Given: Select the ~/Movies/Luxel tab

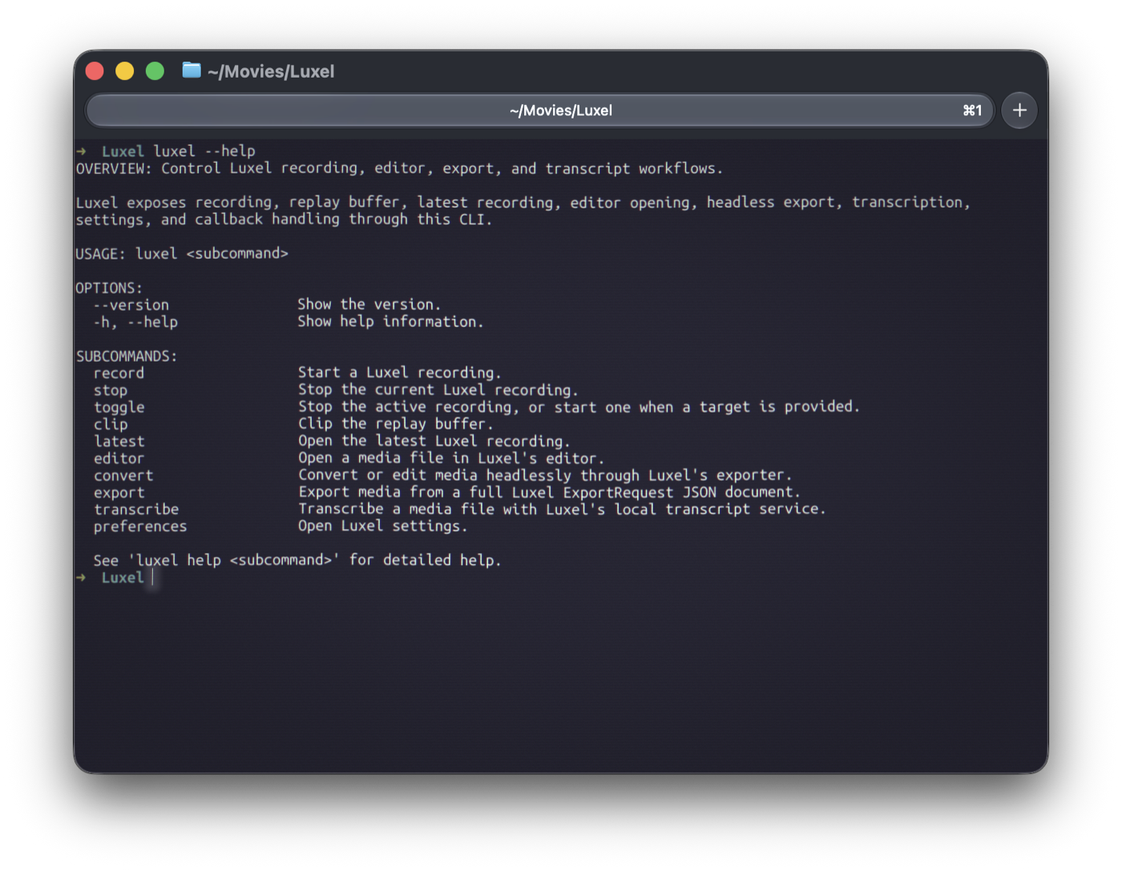Looking at the screenshot, I should click(x=539, y=111).
